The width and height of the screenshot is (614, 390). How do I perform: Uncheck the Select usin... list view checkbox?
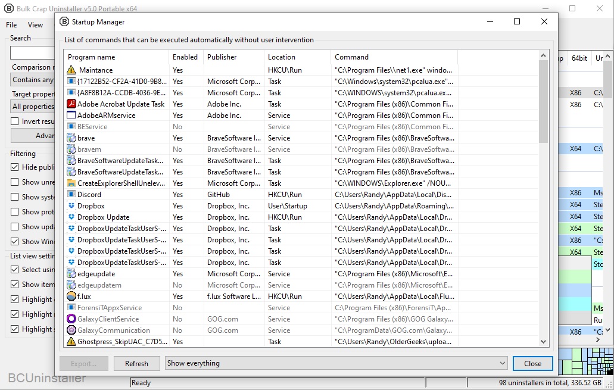[x=14, y=270]
